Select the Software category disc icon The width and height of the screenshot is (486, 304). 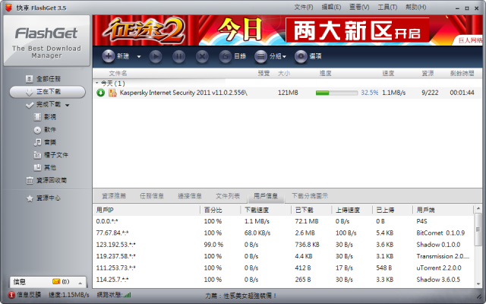(x=37, y=130)
